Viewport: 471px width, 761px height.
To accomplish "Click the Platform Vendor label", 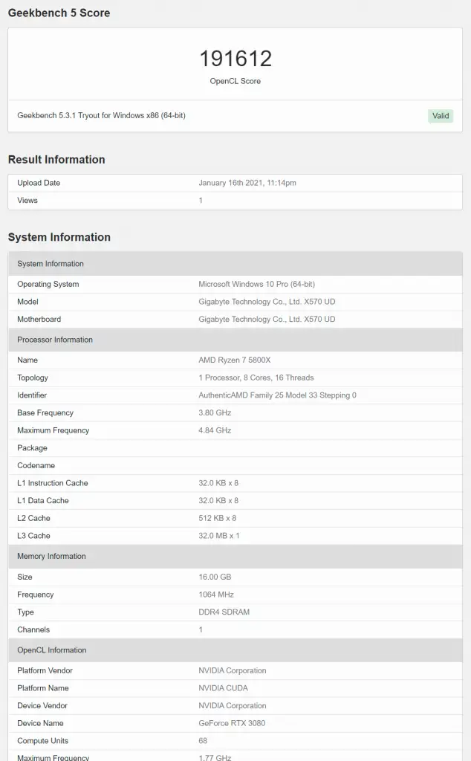I will click(x=45, y=671).
